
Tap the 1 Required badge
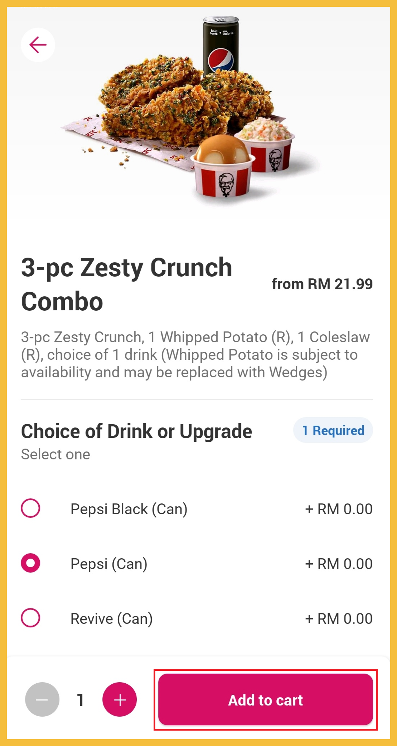click(x=333, y=430)
